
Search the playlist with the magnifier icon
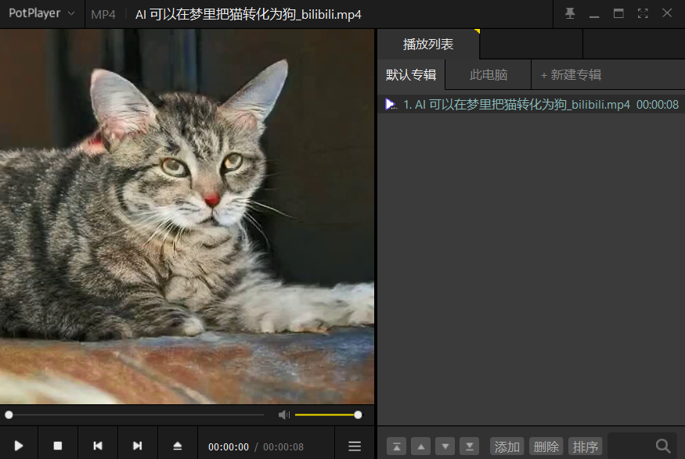pyautogui.click(x=663, y=446)
